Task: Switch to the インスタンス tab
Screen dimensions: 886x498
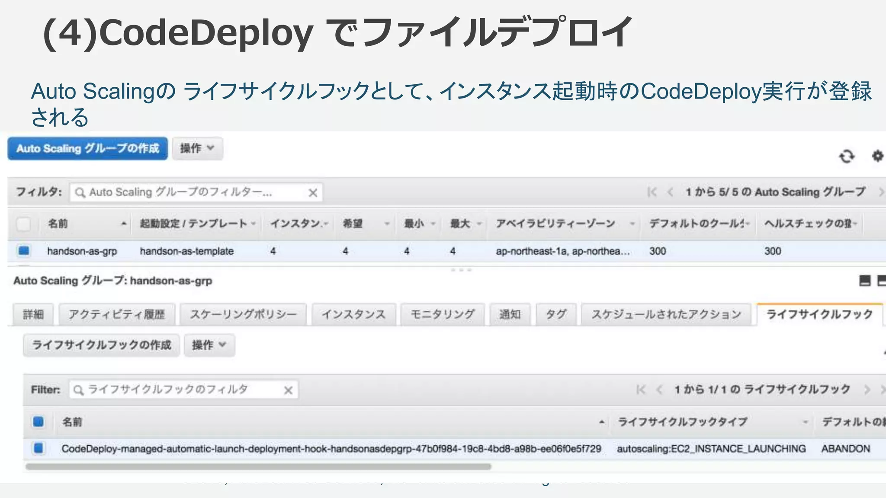Action: point(353,314)
